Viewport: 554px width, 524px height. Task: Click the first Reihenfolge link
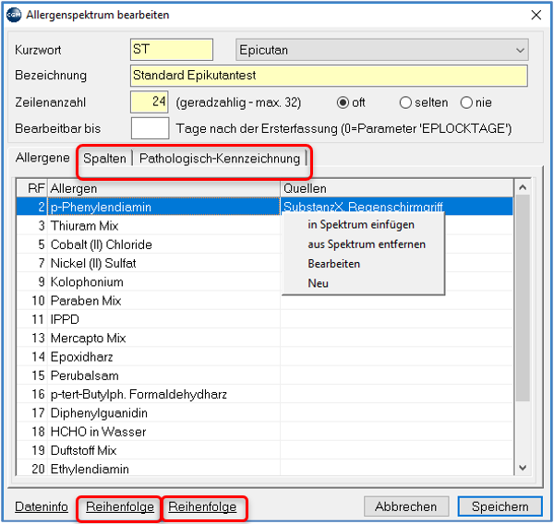point(120,506)
